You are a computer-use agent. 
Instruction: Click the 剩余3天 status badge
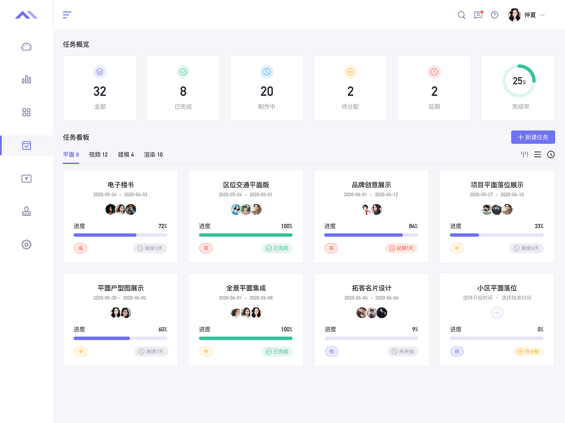[x=150, y=249]
